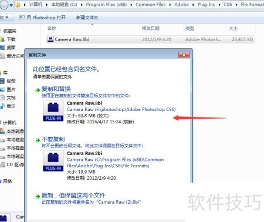
Task: Click the Downloads folder icon
Action: tap(2, 39)
